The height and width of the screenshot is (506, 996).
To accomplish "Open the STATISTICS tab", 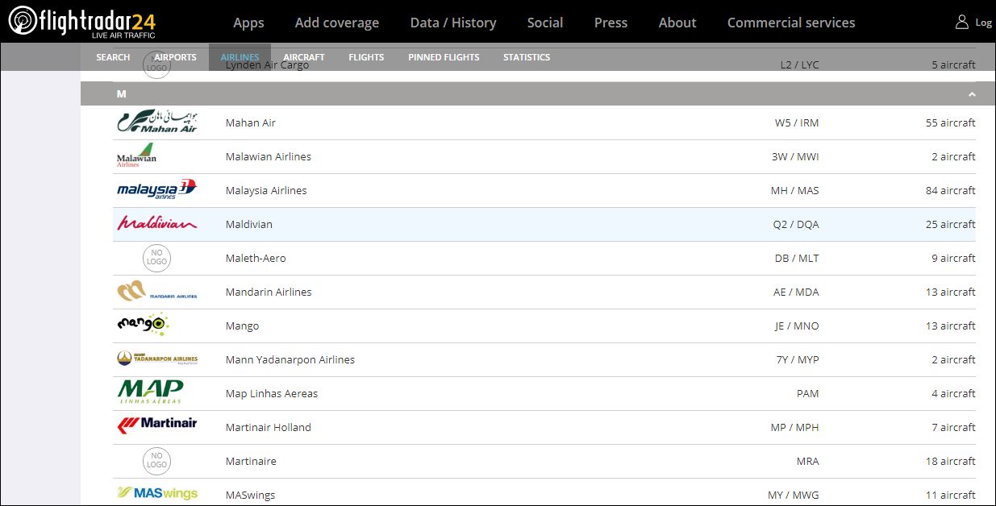I will pyautogui.click(x=527, y=57).
